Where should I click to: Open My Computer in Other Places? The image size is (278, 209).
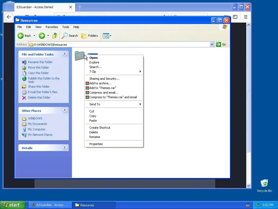tap(37, 129)
